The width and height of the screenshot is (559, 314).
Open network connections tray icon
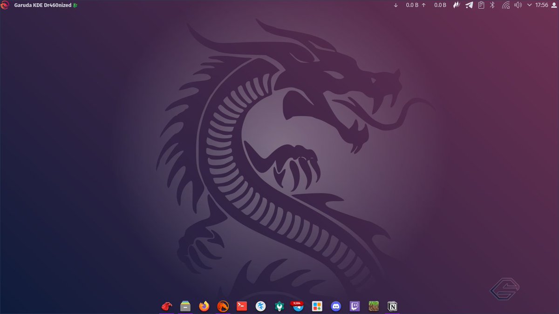[x=505, y=5]
